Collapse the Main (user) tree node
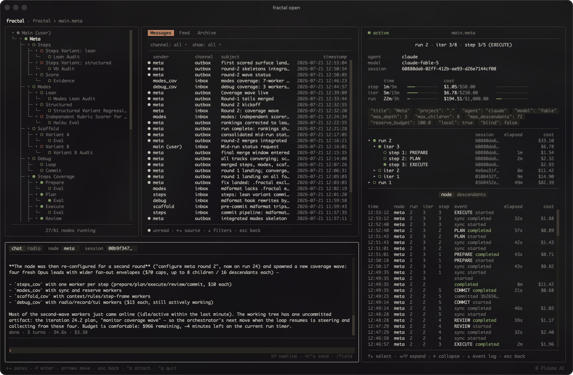The image size is (573, 375). click(13, 33)
